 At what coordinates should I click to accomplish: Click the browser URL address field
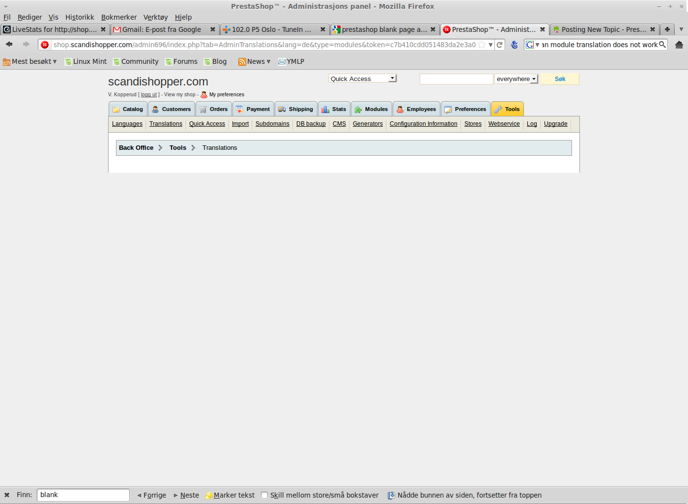(x=264, y=45)
